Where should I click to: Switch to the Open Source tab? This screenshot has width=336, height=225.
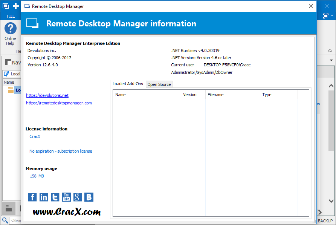pos(159,84)
